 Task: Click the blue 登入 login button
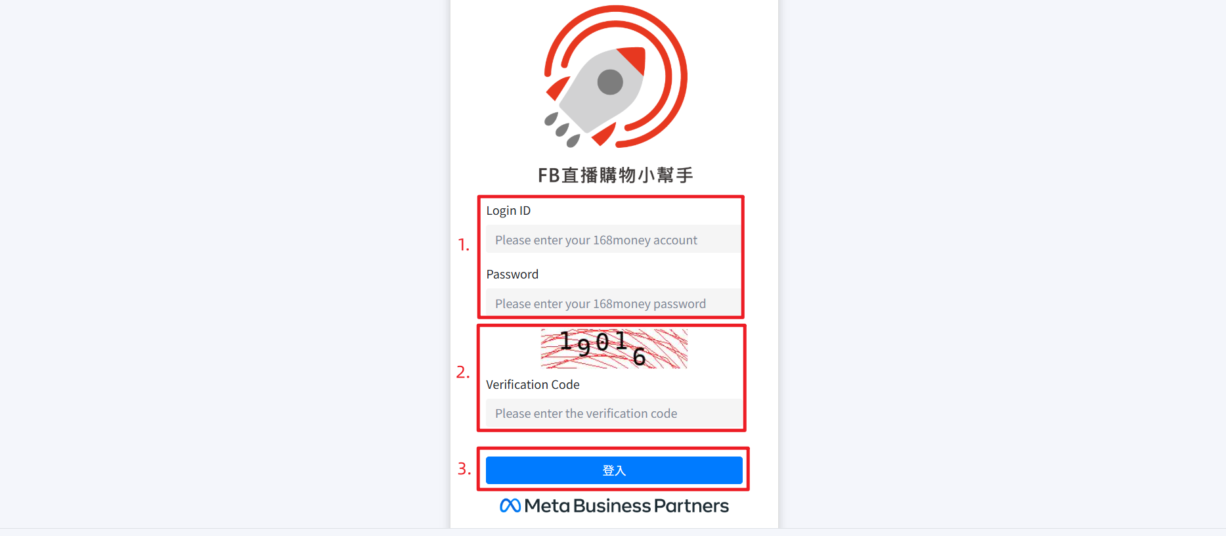614,470
